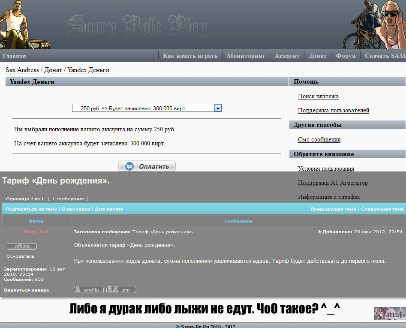Follow the Донат breadcrumb link
Image resolution: width=406 pixels, height=328 pixels.
[53, 70]
